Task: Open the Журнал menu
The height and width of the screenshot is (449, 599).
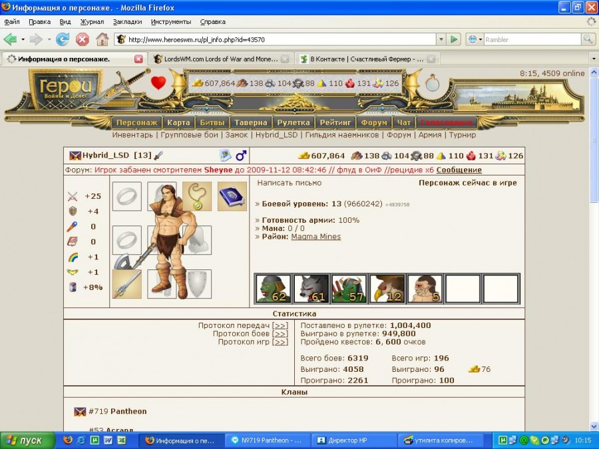Action: pos(92,22)
